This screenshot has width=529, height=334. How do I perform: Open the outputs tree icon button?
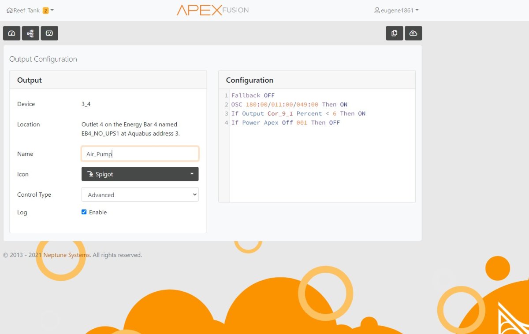tap(30, 33)
